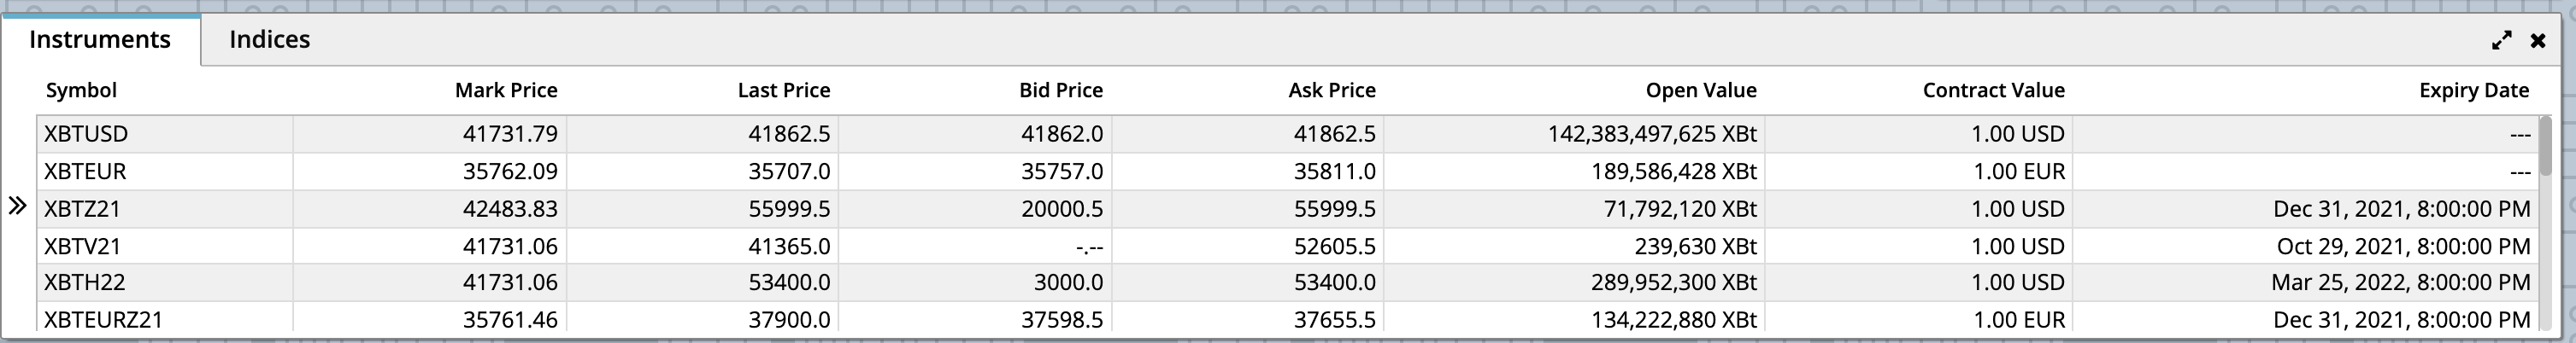The image size is (2576, 343).
Task: Click open value 289,952,300 XBt
Action: point(1674,282)
